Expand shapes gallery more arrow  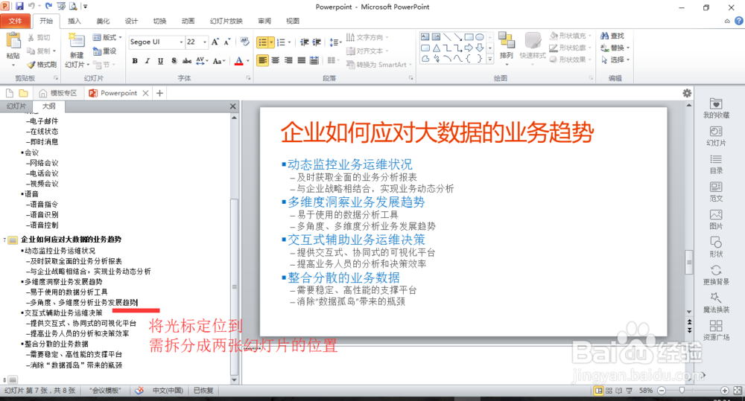point(490,60)
